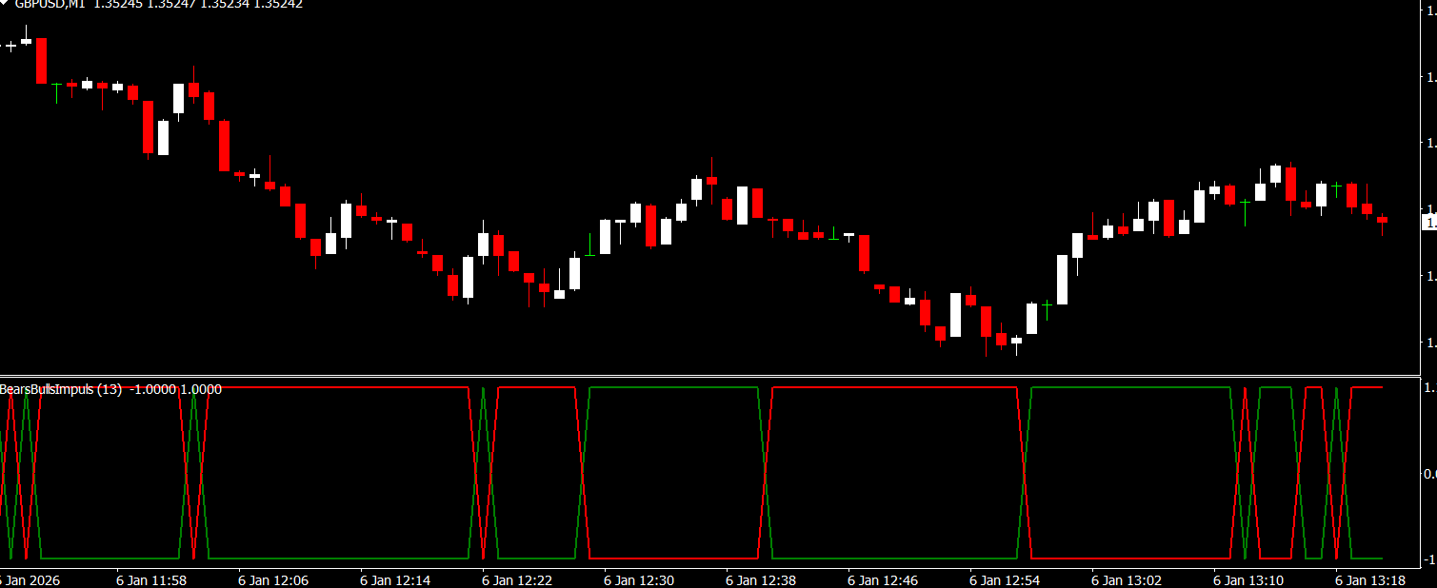Click the indicator scale's 0.0 level label

click(x=1429, y=474)
